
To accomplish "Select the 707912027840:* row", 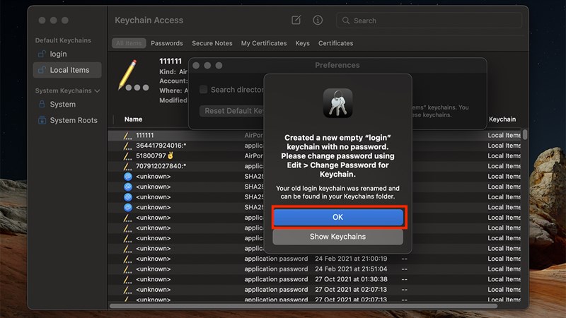I will point(314,166).
